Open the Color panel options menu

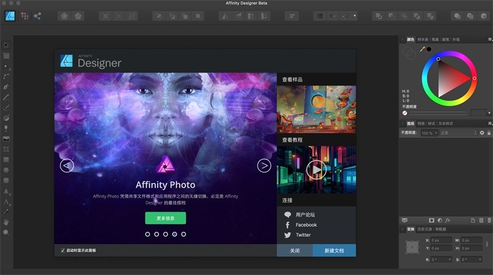[x=490, y=39]
